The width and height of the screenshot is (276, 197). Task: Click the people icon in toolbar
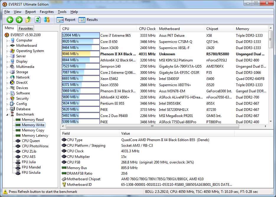(47, 20)
